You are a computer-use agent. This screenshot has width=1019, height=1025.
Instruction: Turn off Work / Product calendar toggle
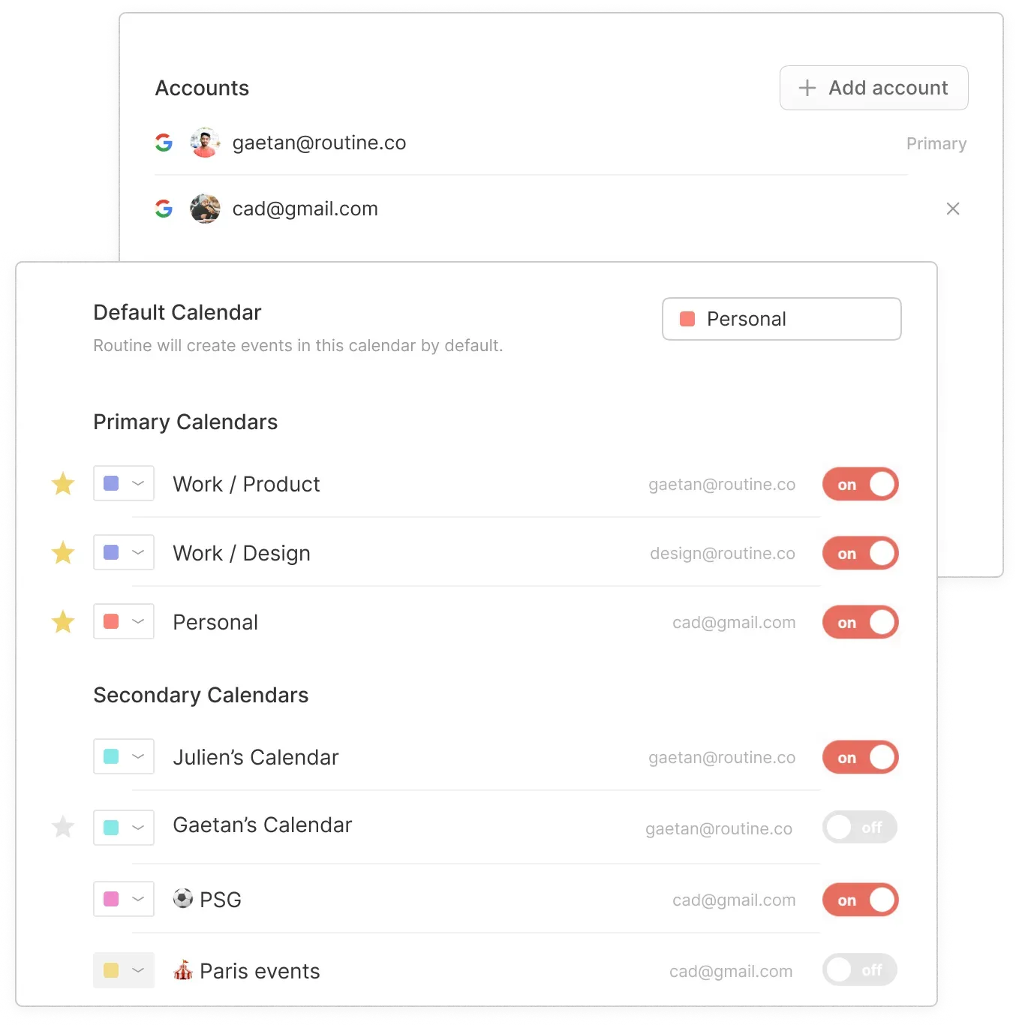point(861,484)
